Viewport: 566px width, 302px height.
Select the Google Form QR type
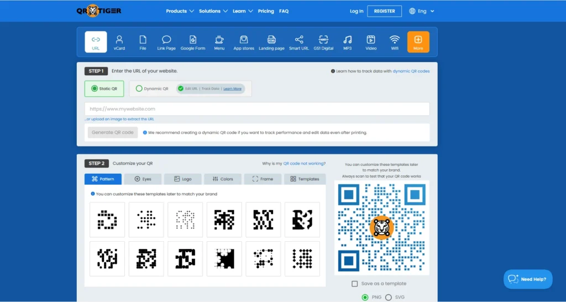pos(193,42)
